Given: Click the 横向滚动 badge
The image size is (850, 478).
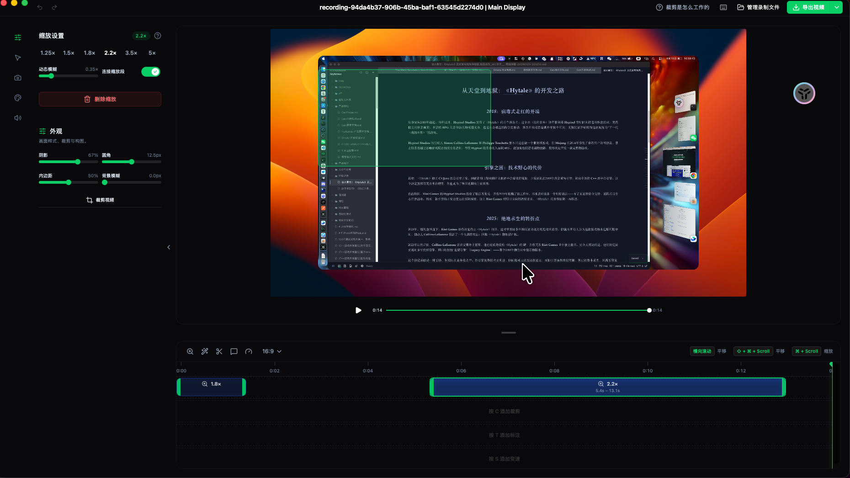Looking at the screenshot, I should coord(702,351).
